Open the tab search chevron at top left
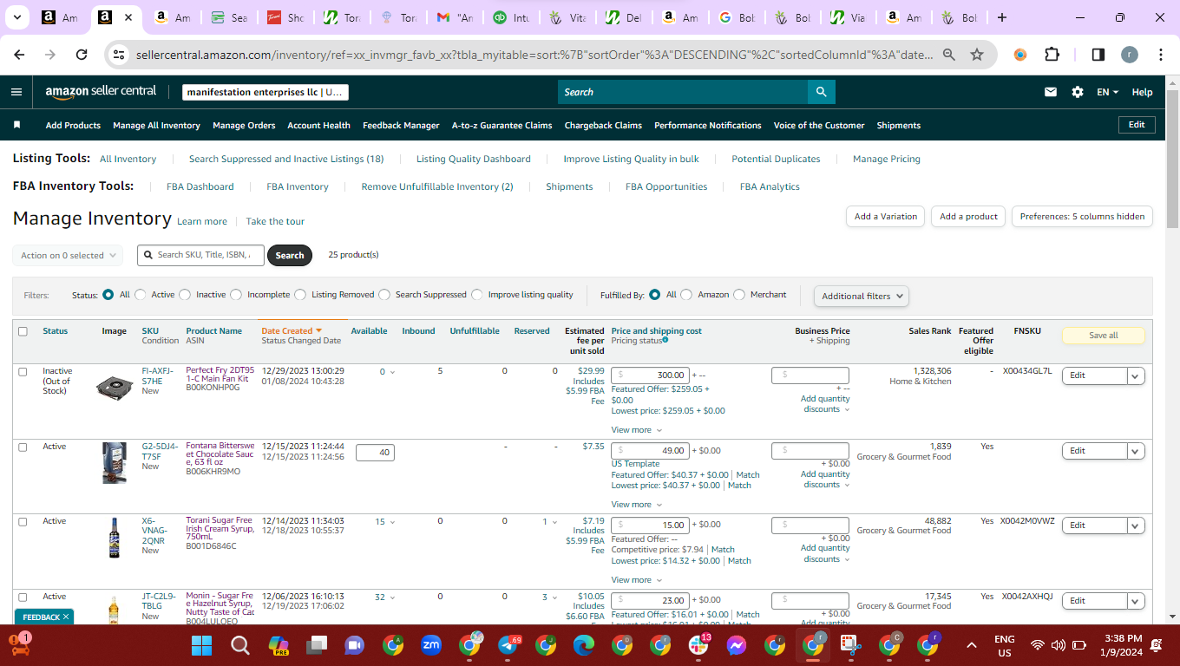Screen dimensions: 1180x666 [18, 17]
